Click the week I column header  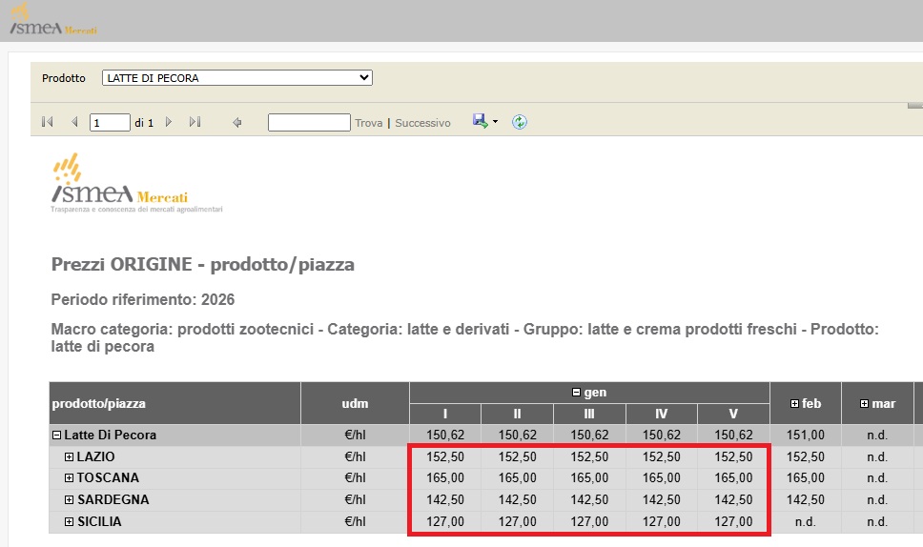[x=445, y=415]
